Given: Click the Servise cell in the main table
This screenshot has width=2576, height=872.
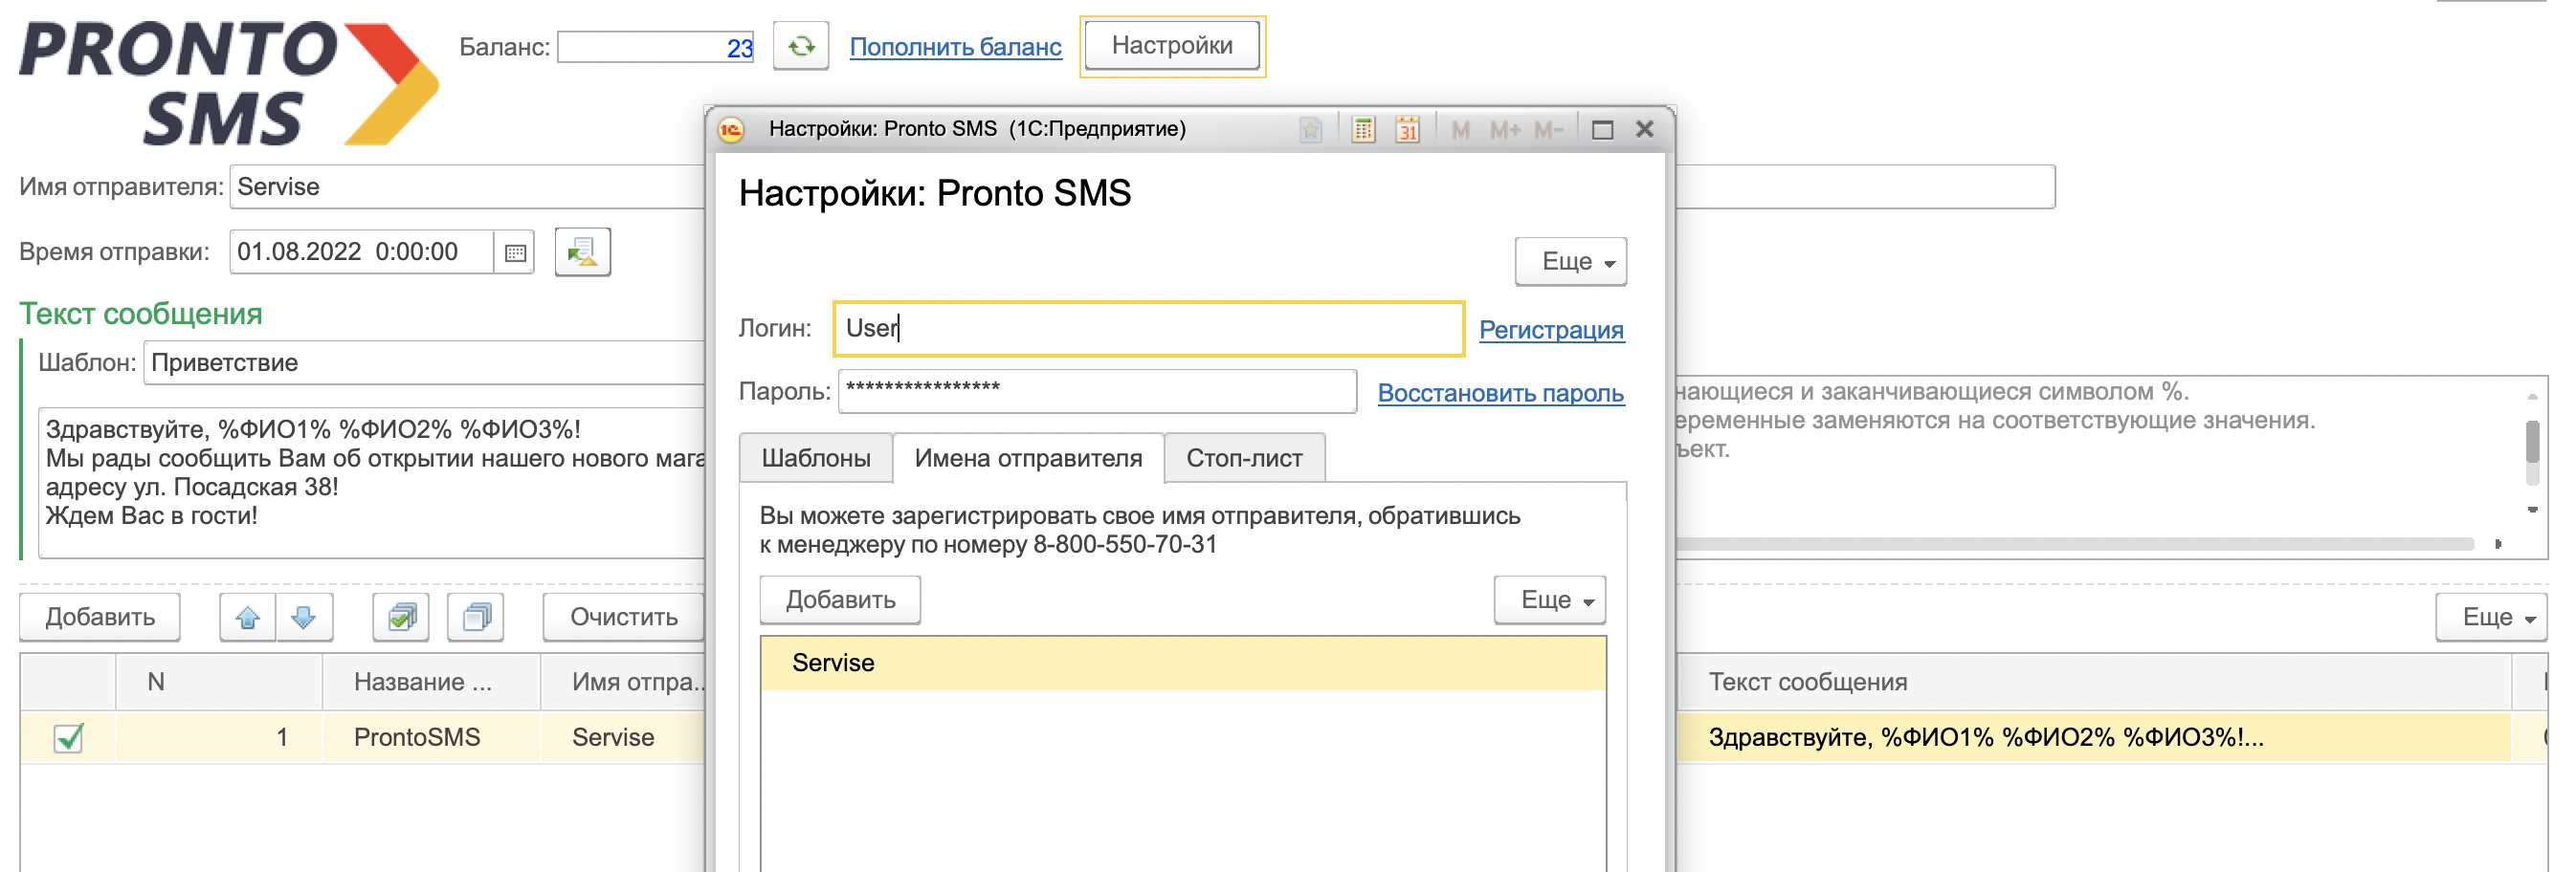Looking at the screenshot, I should 622,738.
